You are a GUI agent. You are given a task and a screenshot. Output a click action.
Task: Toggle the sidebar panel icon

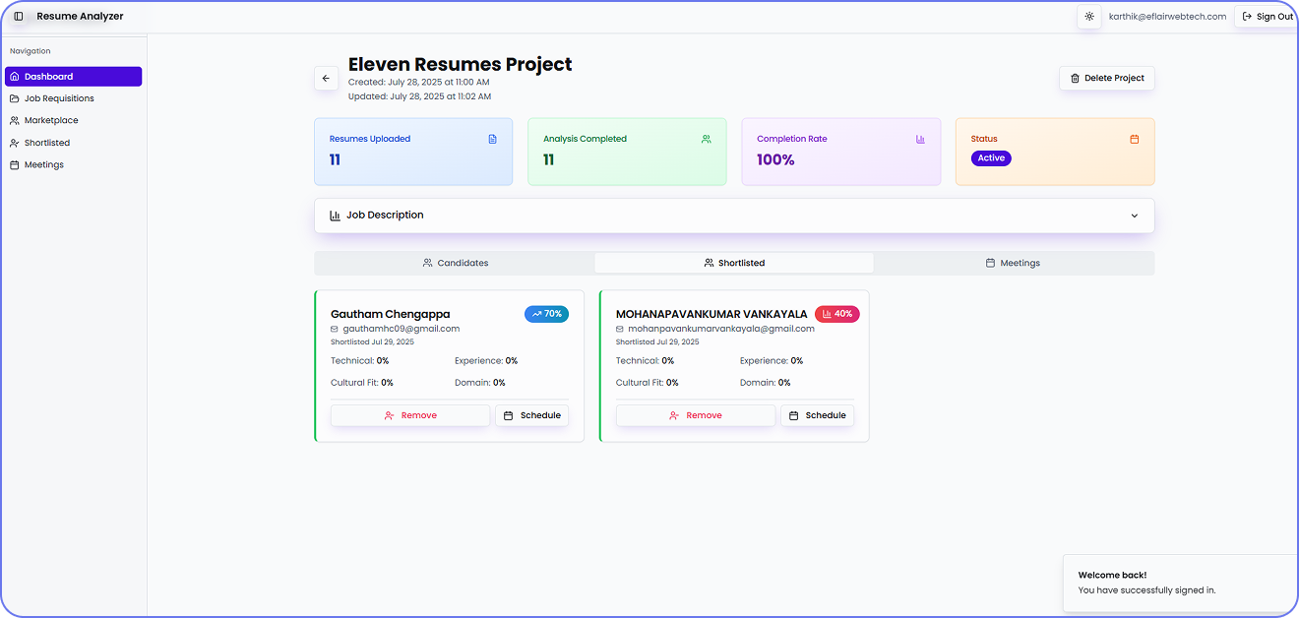coord(19,16)
